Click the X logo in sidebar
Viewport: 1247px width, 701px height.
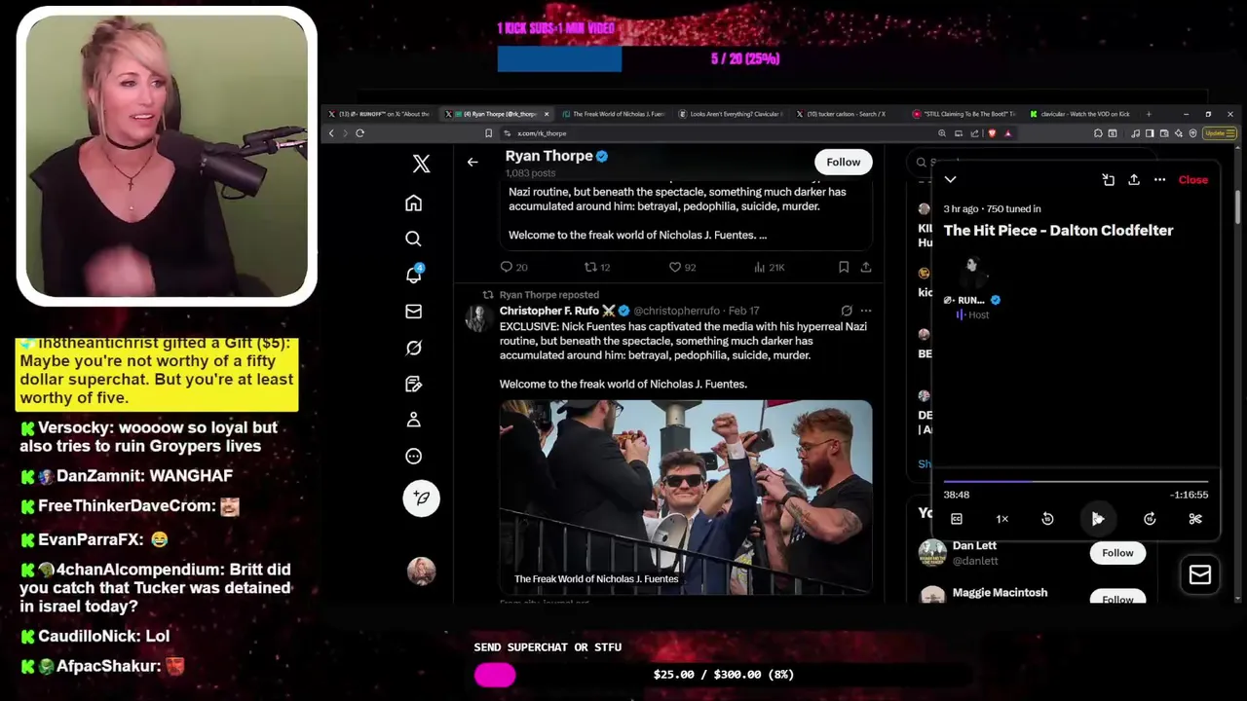tap(421, 164)
